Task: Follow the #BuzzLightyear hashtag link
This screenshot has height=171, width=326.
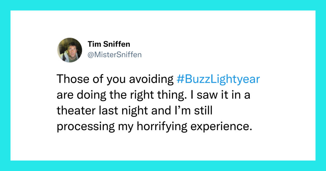Action: pyautogui.click(x=218, y=79)
